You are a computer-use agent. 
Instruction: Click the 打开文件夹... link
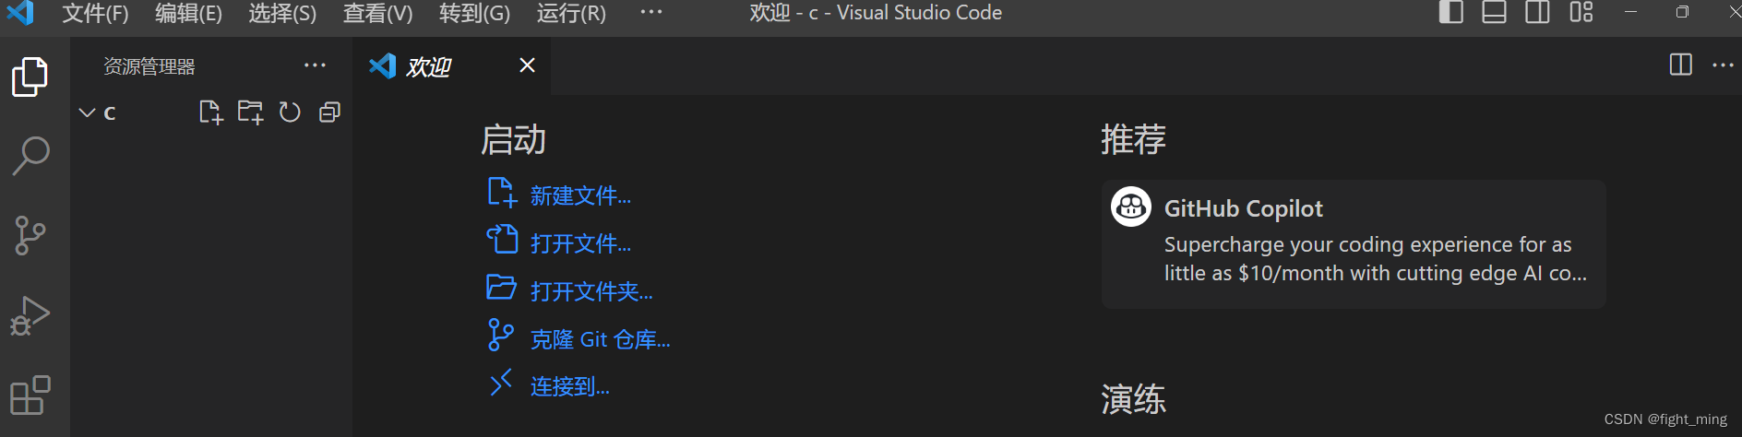(591, 291)
